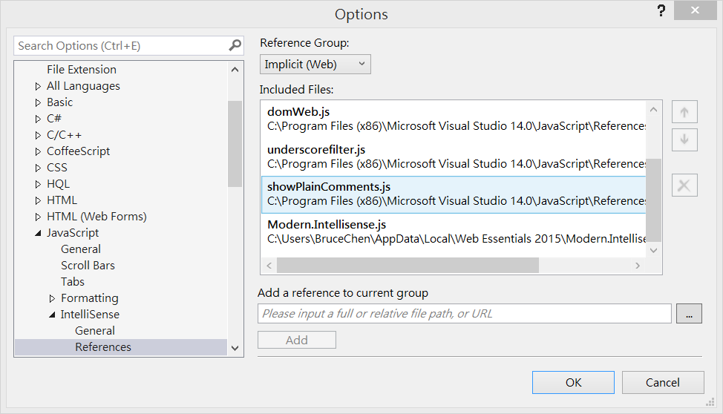Select the Tabs options page
Image resolution: width=723 pixels, height=414 pixels.
coord(73,282)
